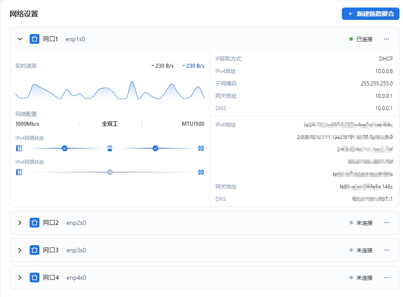403x297 pixels.
Task: Click the enp1s0 interface name
Action: 75,39
